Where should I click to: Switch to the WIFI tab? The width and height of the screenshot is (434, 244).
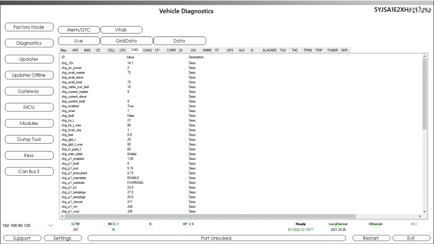pyautogui.click(x=344, y=50)
